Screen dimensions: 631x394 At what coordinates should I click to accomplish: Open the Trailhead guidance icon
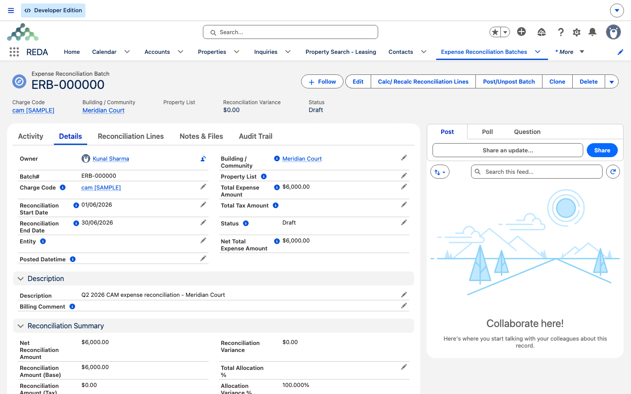coord(542,32)
